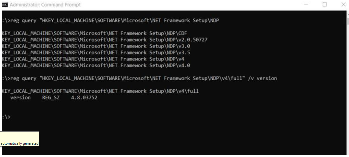Image resolution: width=349 pixels, height=157 pixels.
Task: Click the second reg query /v version command
Action: pos(139,78)
